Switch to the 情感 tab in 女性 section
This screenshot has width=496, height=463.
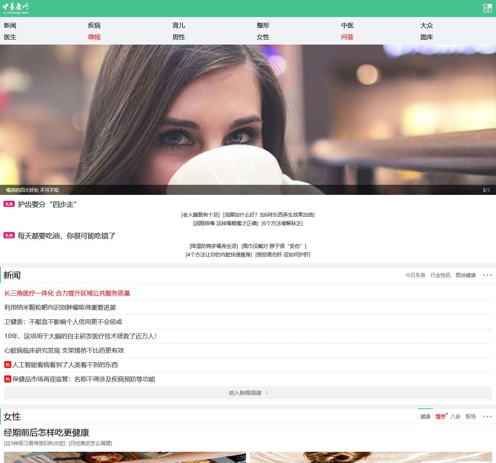click(441, 417)
